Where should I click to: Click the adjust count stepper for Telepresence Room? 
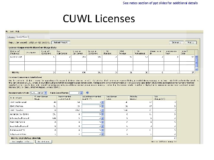102,134
